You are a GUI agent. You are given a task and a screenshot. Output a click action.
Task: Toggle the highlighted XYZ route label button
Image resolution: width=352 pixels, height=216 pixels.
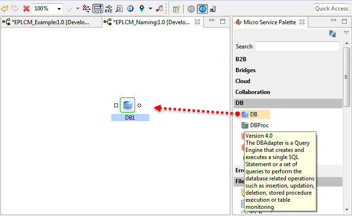98,9
